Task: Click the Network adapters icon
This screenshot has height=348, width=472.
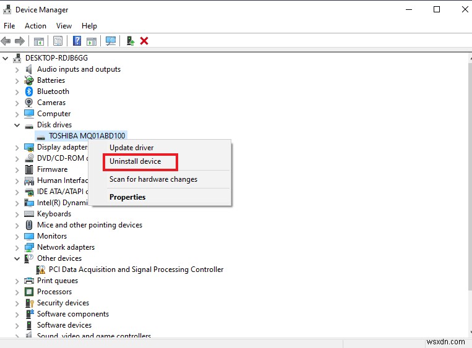Action: point(29,247)
